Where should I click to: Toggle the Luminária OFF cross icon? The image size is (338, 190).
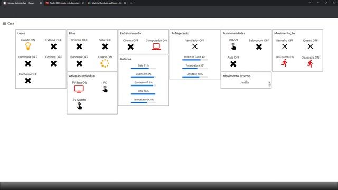[28, 63]
